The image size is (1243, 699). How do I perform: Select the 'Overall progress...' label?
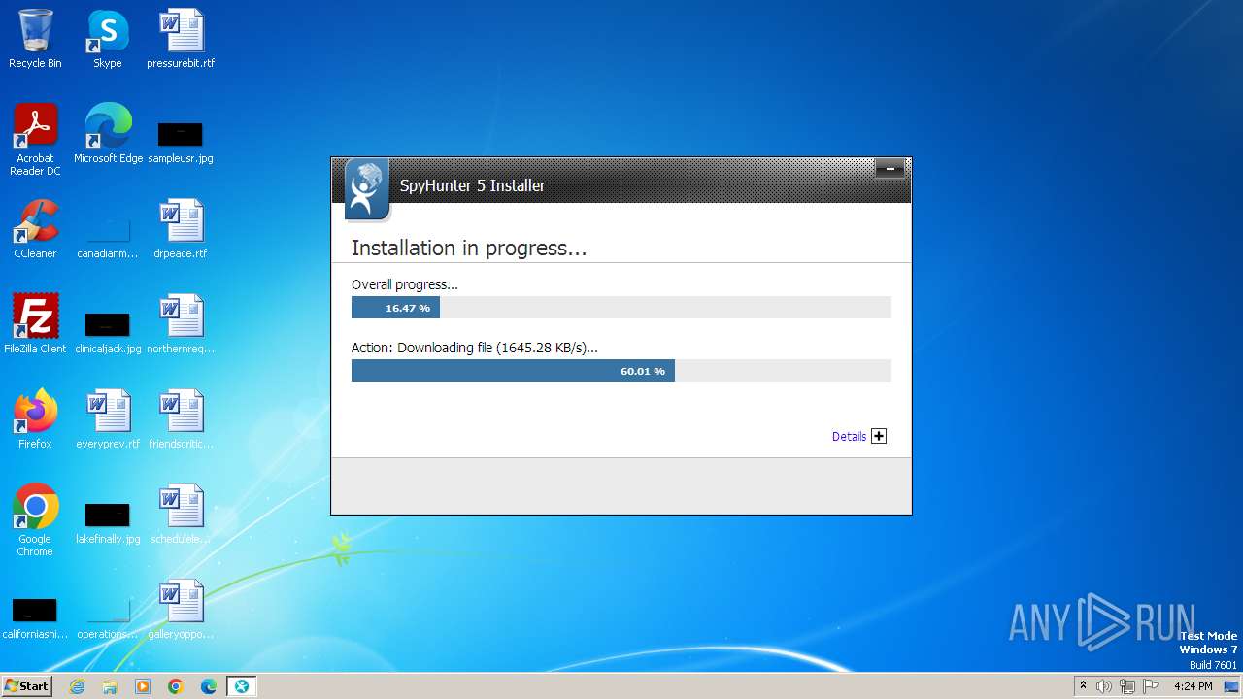tap(405, 284)
